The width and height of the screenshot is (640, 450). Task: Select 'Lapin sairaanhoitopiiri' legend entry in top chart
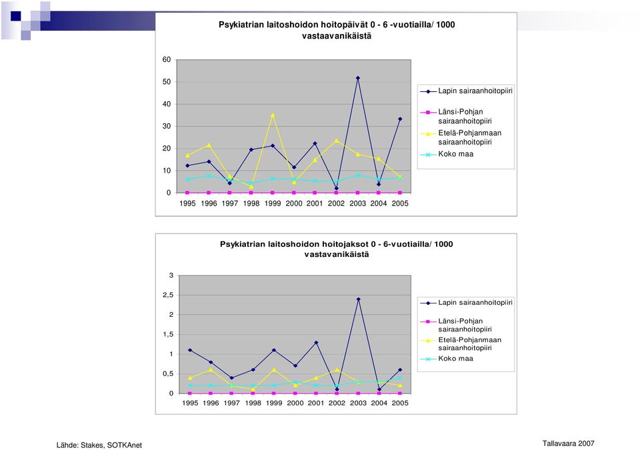[466, 91]
